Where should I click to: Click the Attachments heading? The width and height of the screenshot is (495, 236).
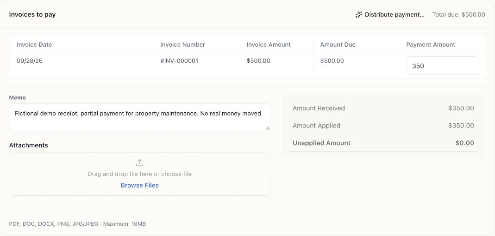coord(28,145)
